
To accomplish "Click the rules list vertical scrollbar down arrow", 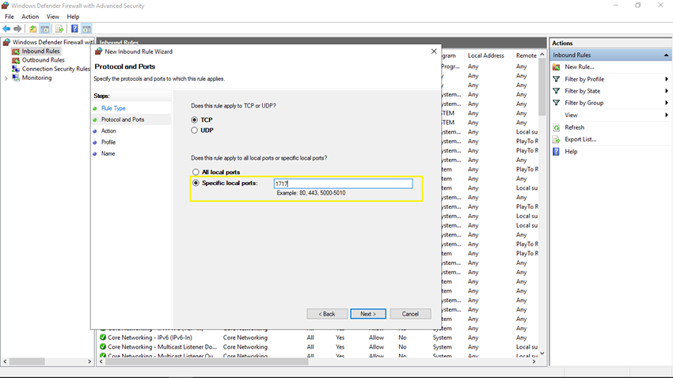I will pos(542,353).
